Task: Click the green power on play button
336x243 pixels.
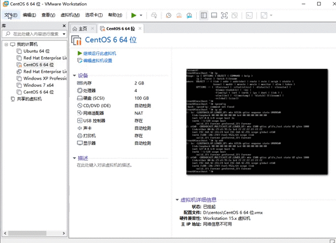Action: [x=134, y=15]
